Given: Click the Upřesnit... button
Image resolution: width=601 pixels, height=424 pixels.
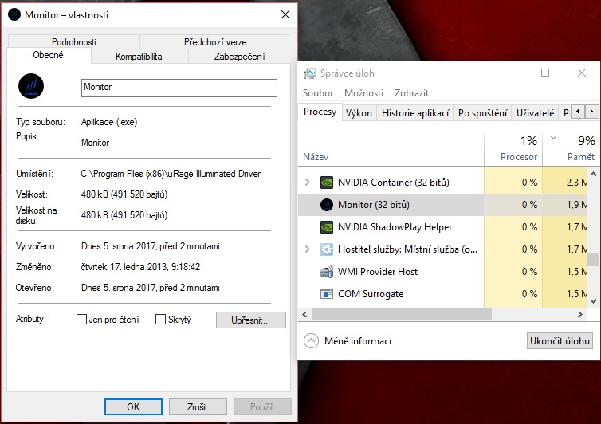Looking at the screenshot, I should 250,320.
